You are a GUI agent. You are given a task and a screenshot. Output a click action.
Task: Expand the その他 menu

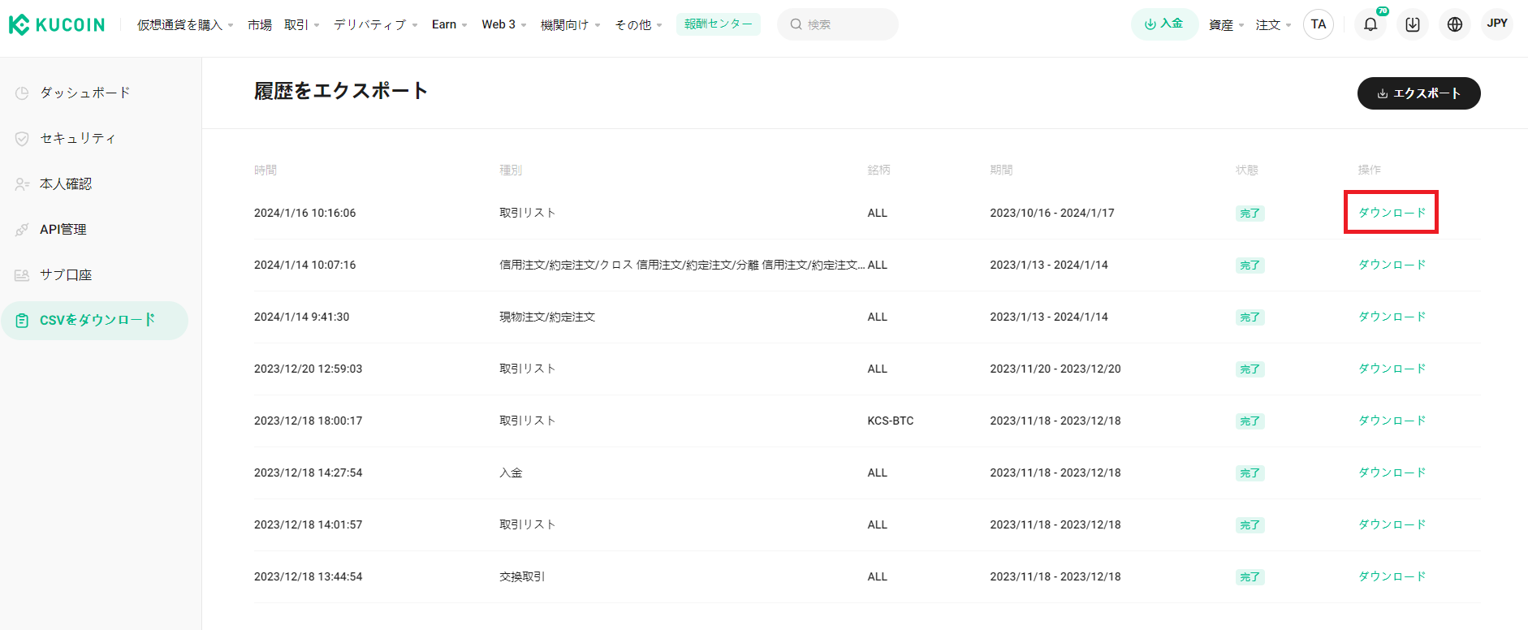[638, 25]
